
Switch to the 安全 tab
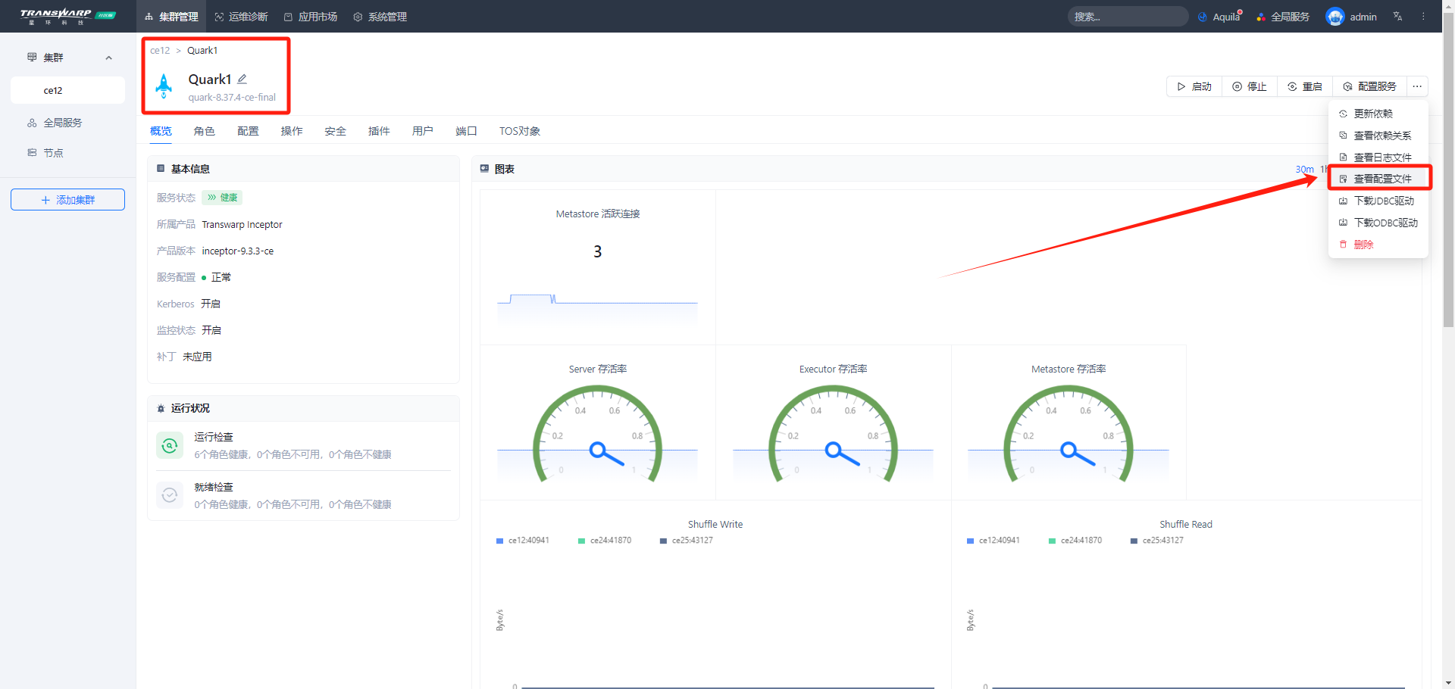[x=336, y=131]
